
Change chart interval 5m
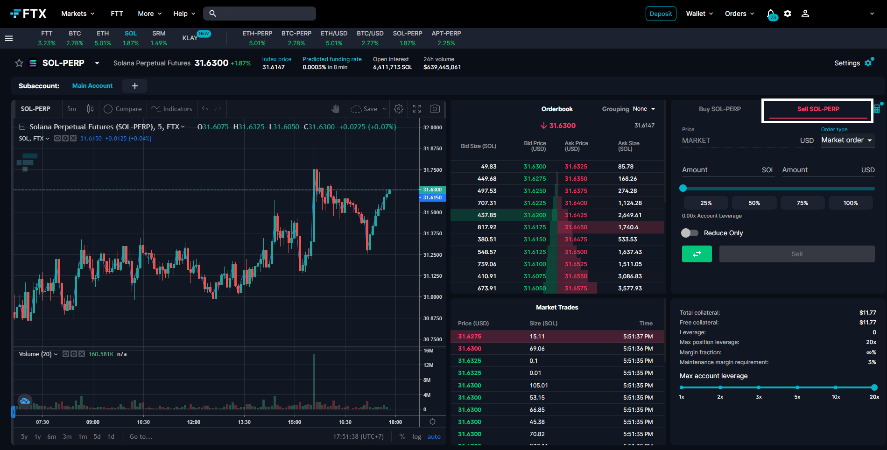(x=71, y=109)
